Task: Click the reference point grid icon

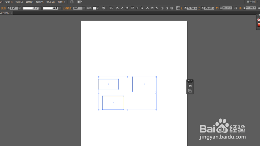Action: click(x=178, y=8)
